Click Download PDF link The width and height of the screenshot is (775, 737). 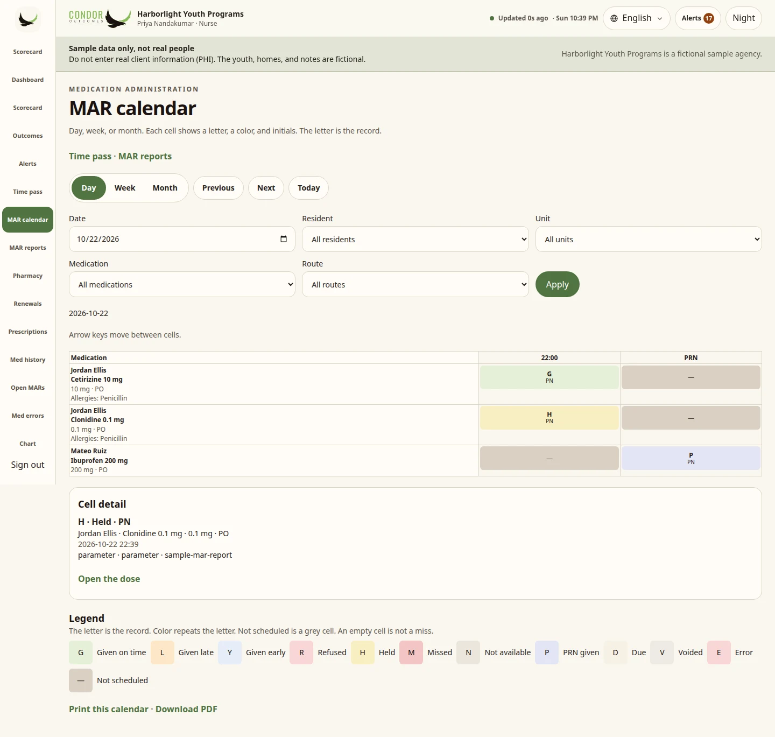click(186, 709)
